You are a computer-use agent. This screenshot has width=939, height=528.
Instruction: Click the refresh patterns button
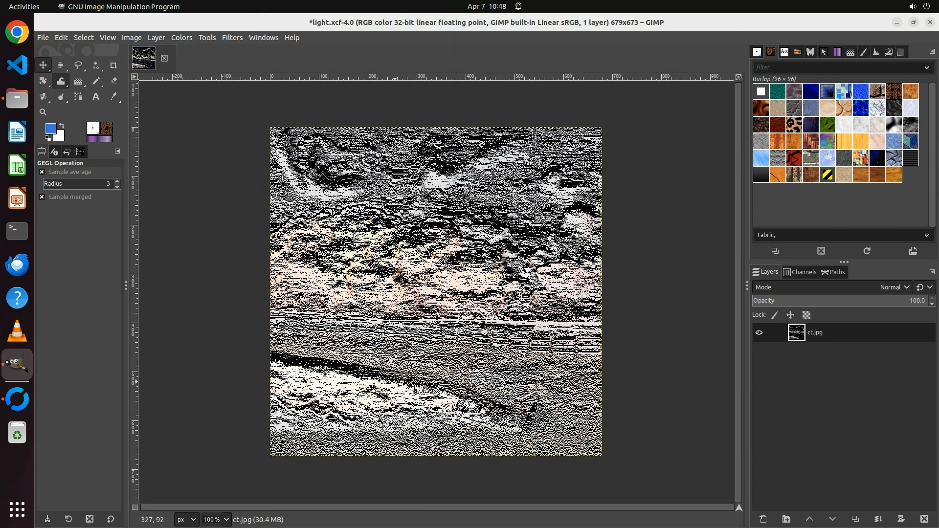click(867, 251)
